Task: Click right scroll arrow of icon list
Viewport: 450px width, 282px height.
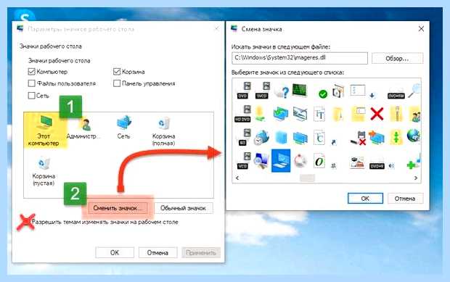Action: [416, 178]
